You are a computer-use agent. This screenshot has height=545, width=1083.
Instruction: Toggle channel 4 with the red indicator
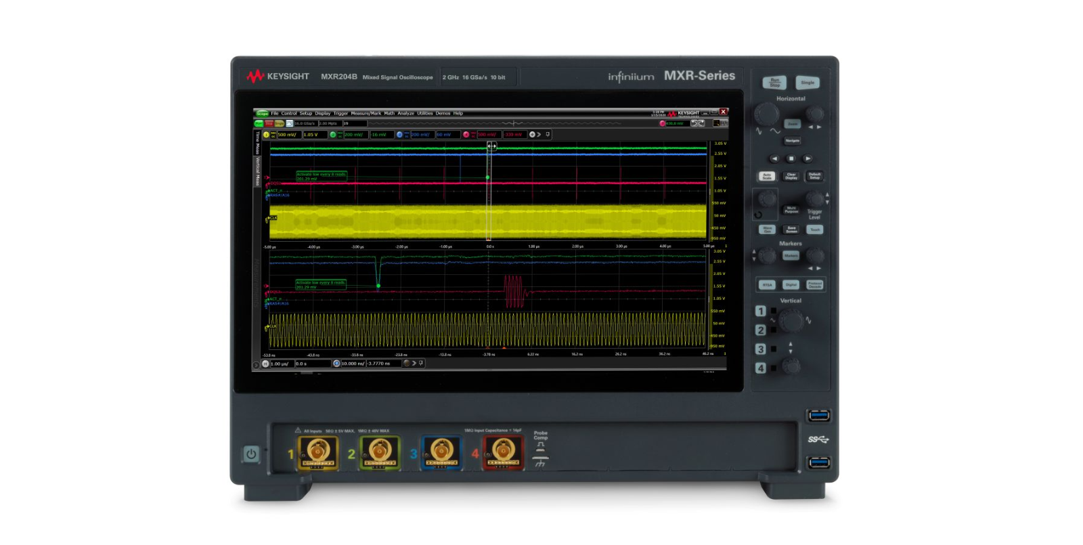click(466, 135)
